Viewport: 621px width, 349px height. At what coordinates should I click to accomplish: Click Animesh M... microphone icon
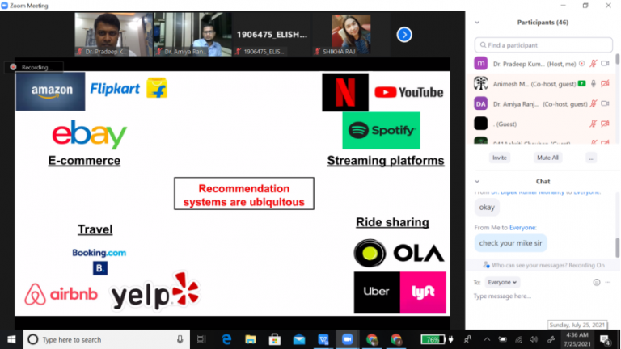click(593, 84)
